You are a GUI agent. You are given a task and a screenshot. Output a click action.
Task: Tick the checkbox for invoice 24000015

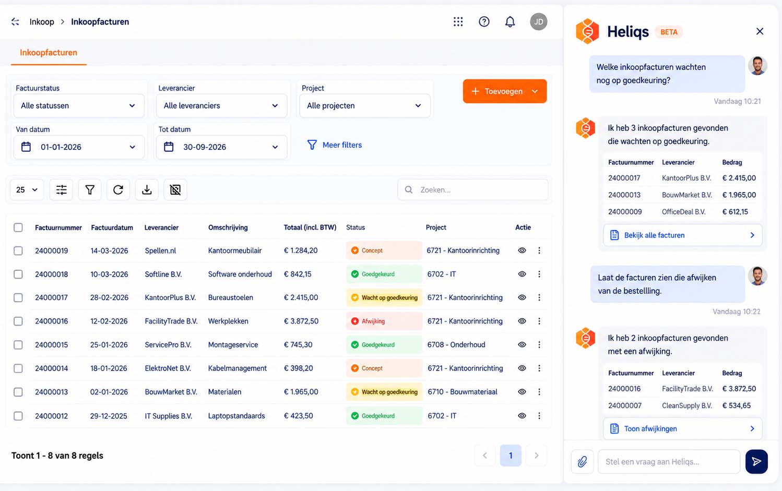coord(18,345)
